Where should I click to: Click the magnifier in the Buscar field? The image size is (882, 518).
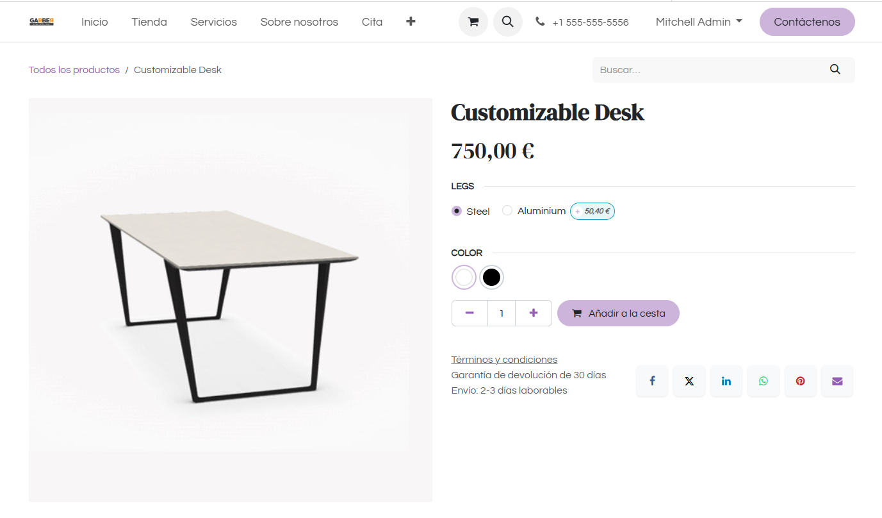(835, 69)
